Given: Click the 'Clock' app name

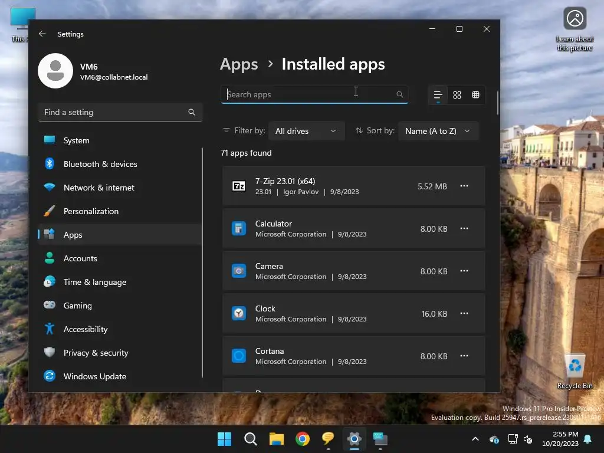Looking at the screenshot, I should click(x=265, y=308).
